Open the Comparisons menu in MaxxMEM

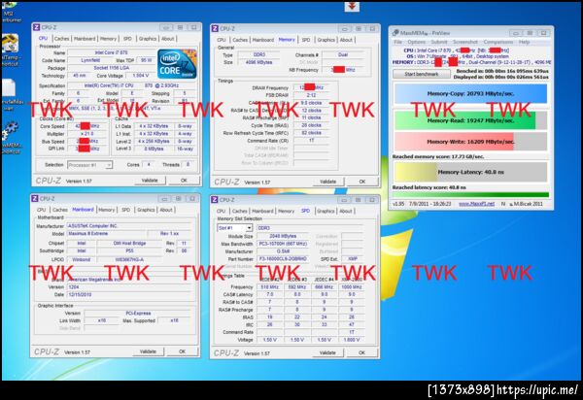(498, 42)
